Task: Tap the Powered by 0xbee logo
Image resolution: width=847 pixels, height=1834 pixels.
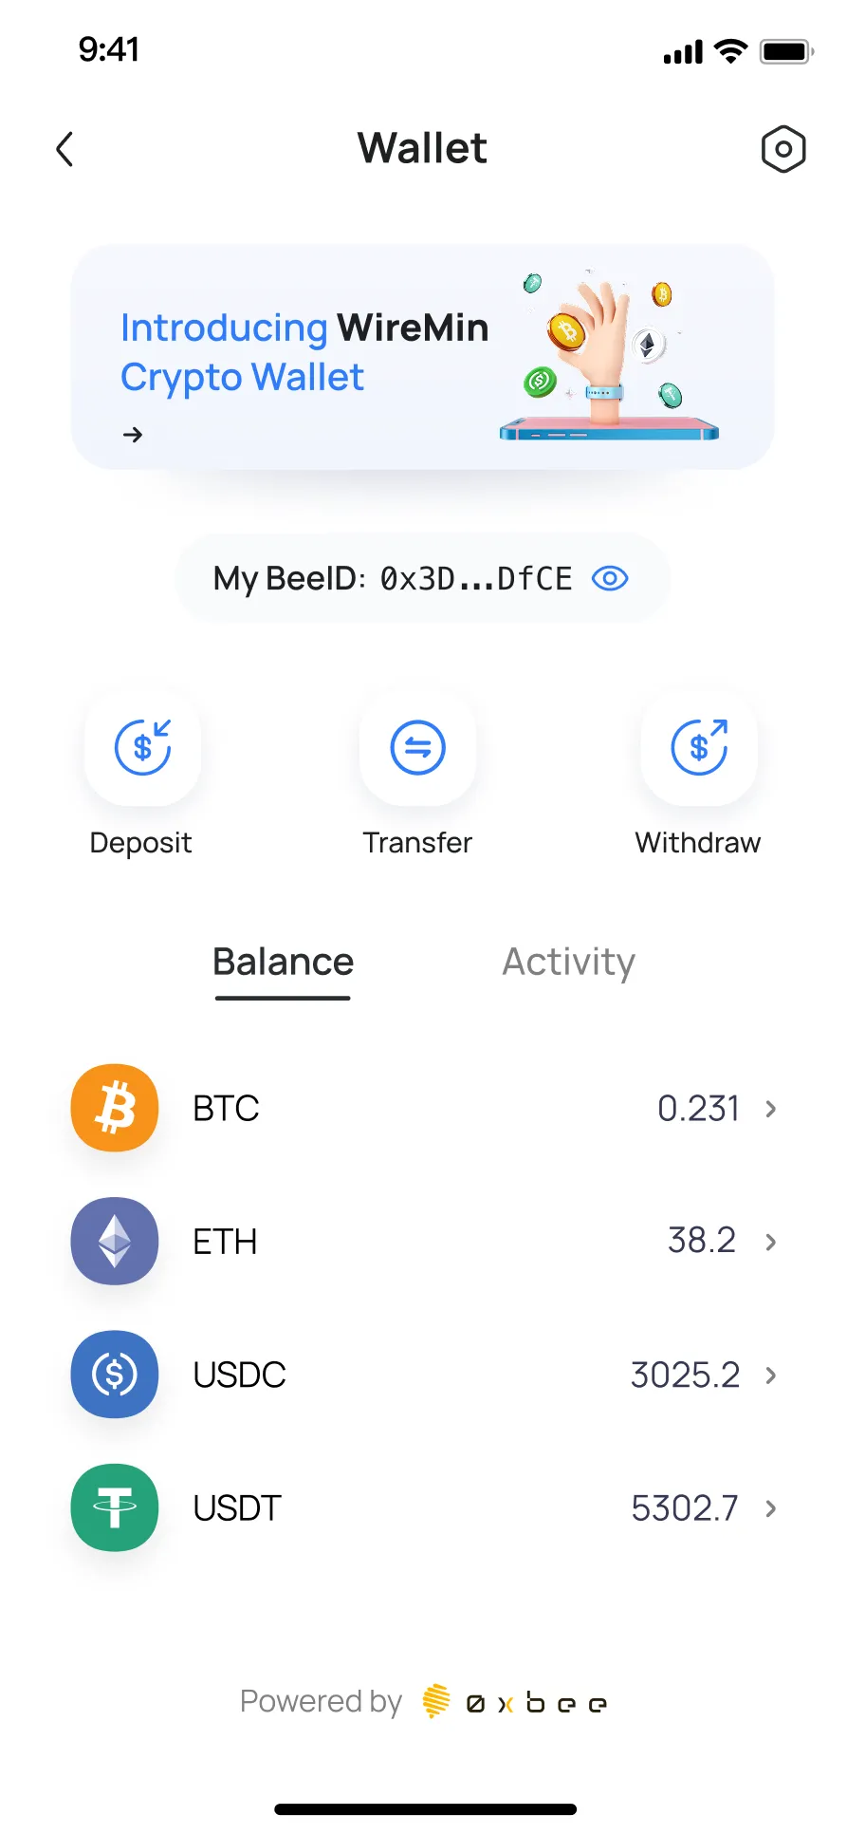Action: 515,1702
